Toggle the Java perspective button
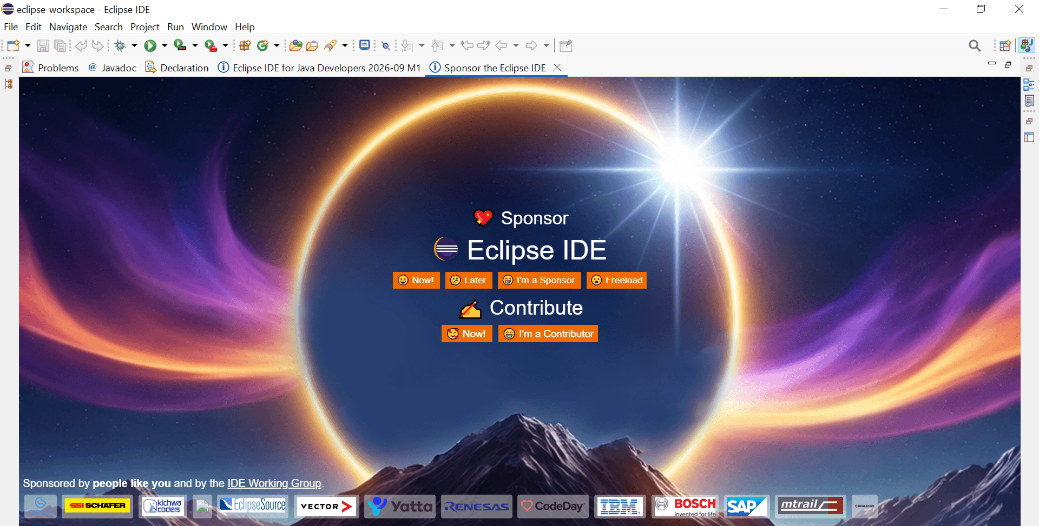1039x526 pixels. [x=1027, y=45]
